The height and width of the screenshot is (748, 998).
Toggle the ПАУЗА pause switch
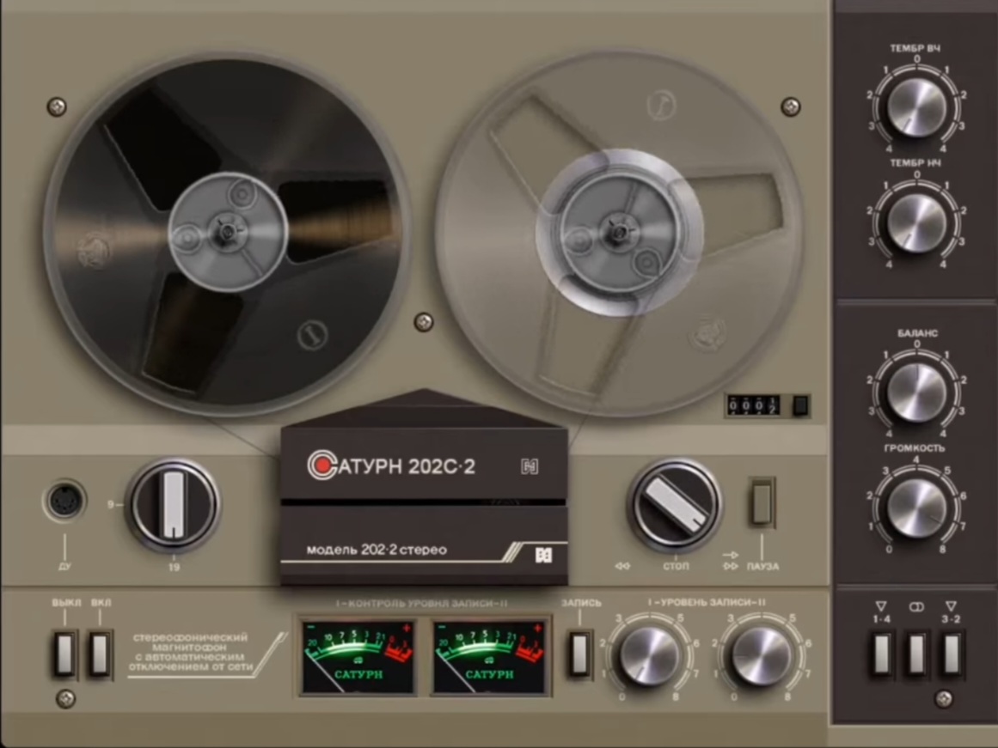pyautogui.click(x=762, y=503)
